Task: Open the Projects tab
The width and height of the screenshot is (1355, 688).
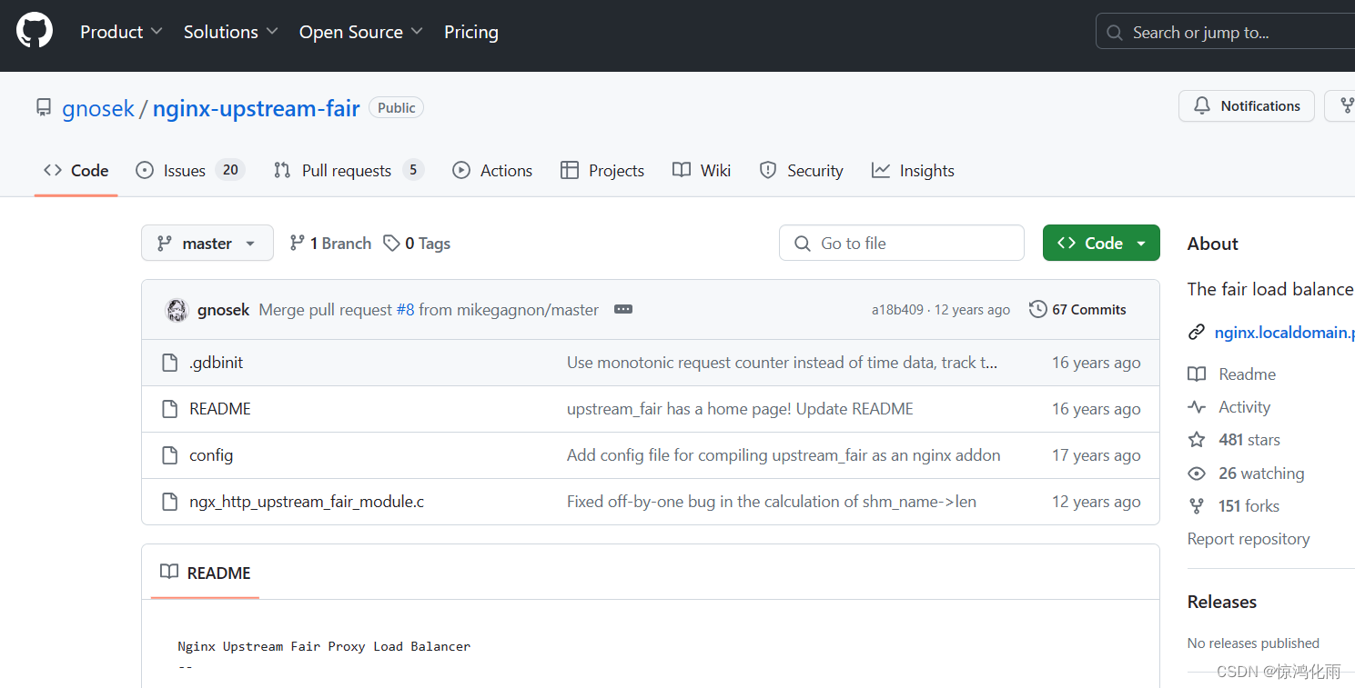Action: pyautogui.click(x=602, y=171)
